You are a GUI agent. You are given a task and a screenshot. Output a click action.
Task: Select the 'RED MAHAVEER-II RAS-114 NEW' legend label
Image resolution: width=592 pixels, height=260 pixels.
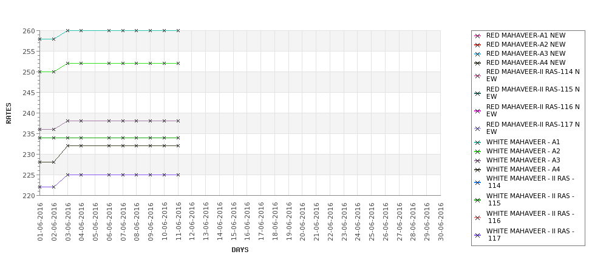(x=532, y=75)
